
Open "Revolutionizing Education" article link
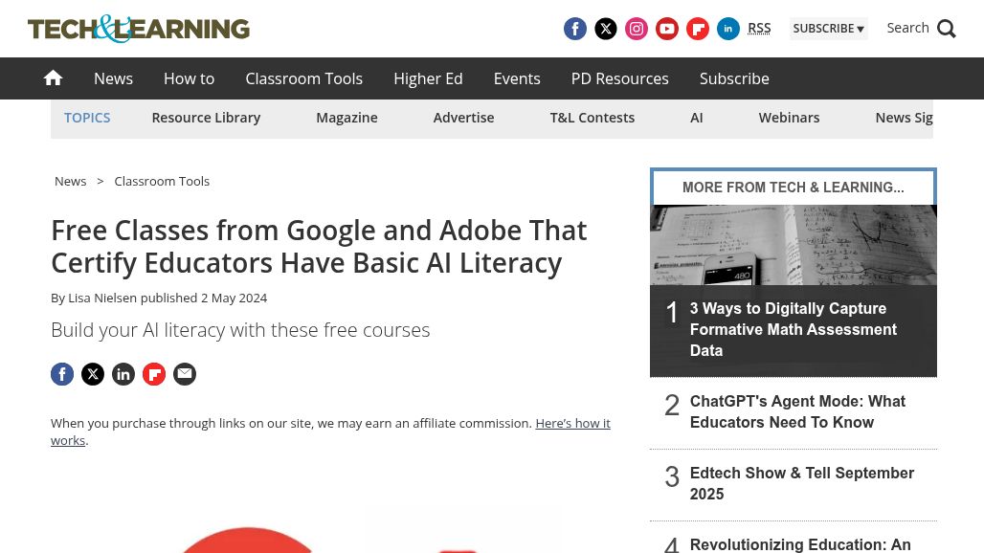[800, 544]
